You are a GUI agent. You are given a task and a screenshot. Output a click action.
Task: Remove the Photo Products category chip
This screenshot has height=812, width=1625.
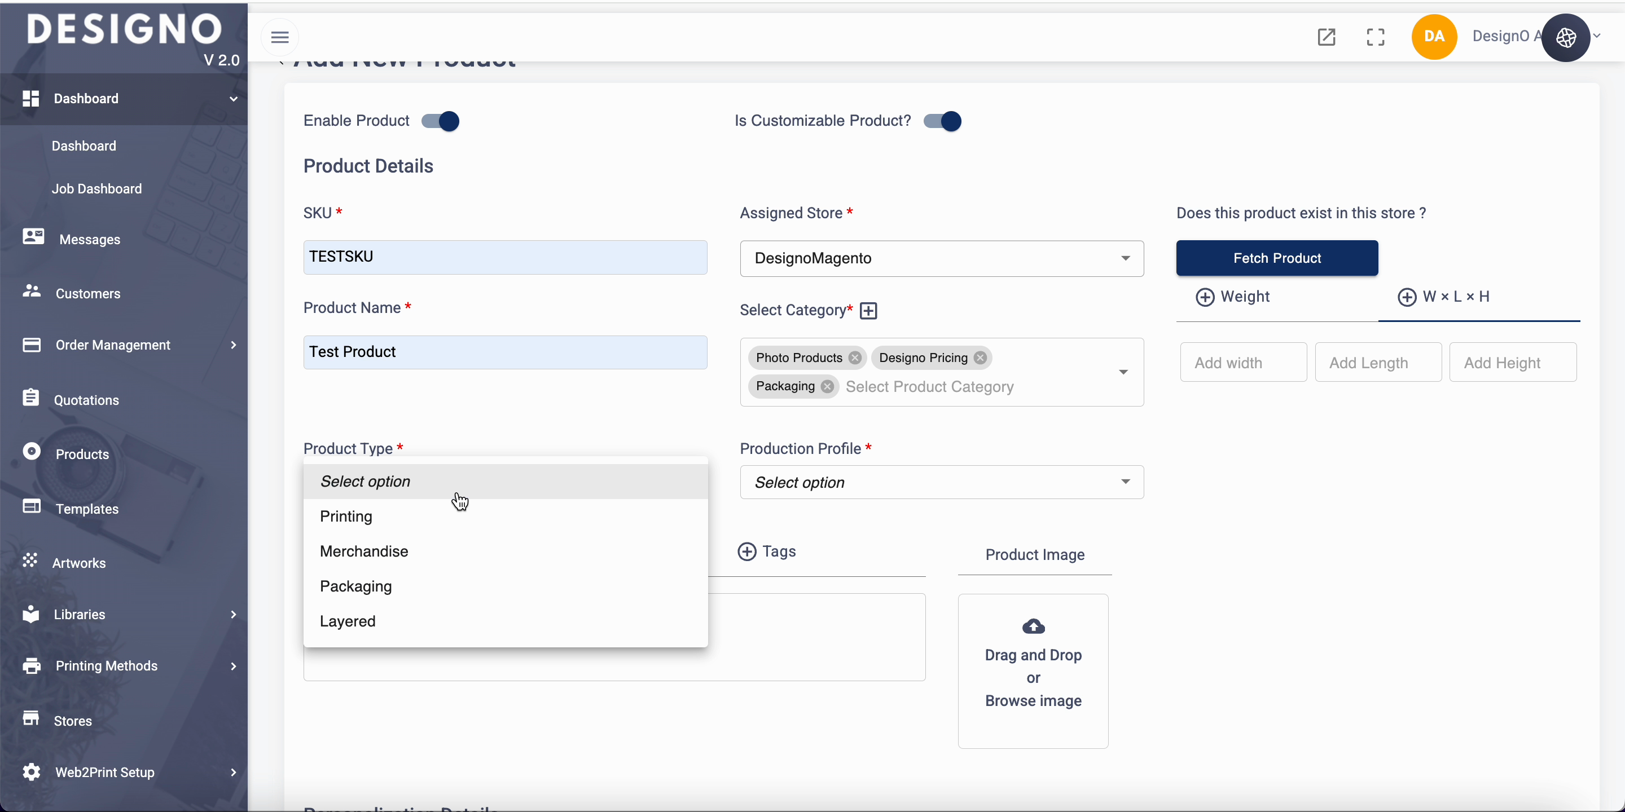(x=855, y=358)
